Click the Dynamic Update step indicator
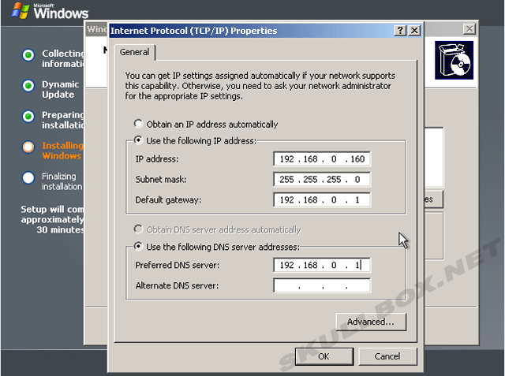This screenshot has width=505, height=376. pos(28,86)
